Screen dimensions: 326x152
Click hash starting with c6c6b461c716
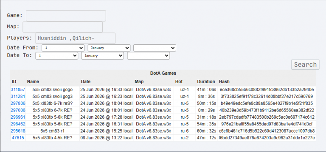point(267,131)
